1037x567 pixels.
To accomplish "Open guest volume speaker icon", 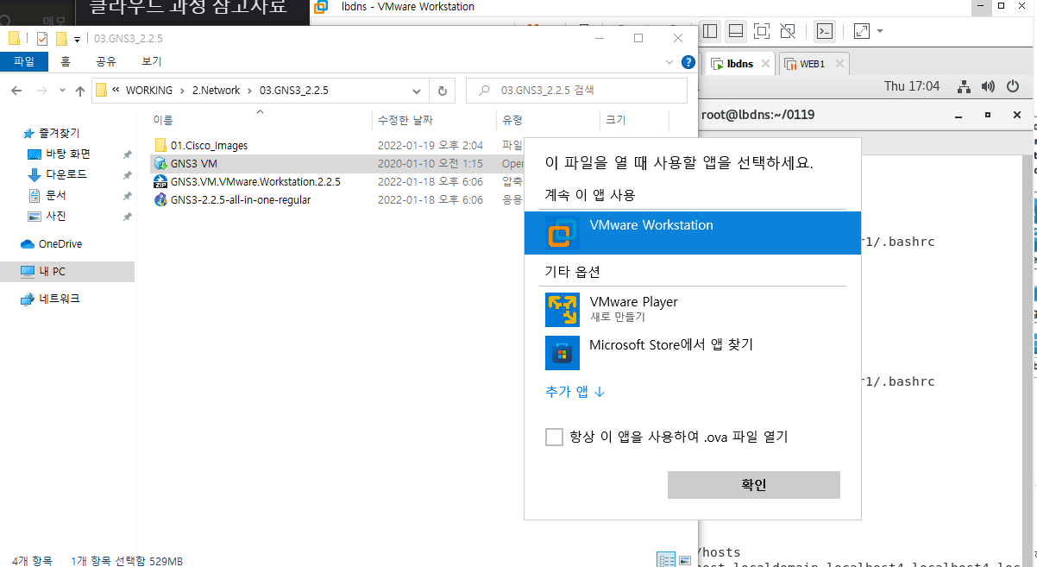I will coord(989,86).
